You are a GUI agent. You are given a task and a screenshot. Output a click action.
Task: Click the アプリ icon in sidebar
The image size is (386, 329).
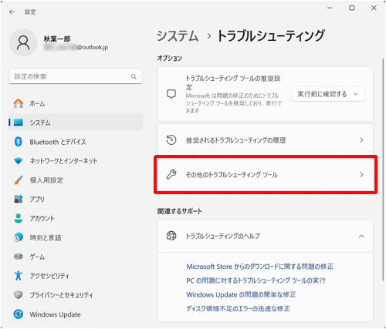coord(19,199)
